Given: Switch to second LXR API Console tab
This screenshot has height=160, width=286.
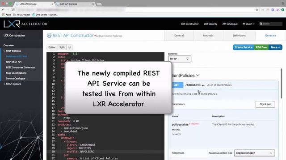Looking at the screenshot, I should [x=75, y=4].
